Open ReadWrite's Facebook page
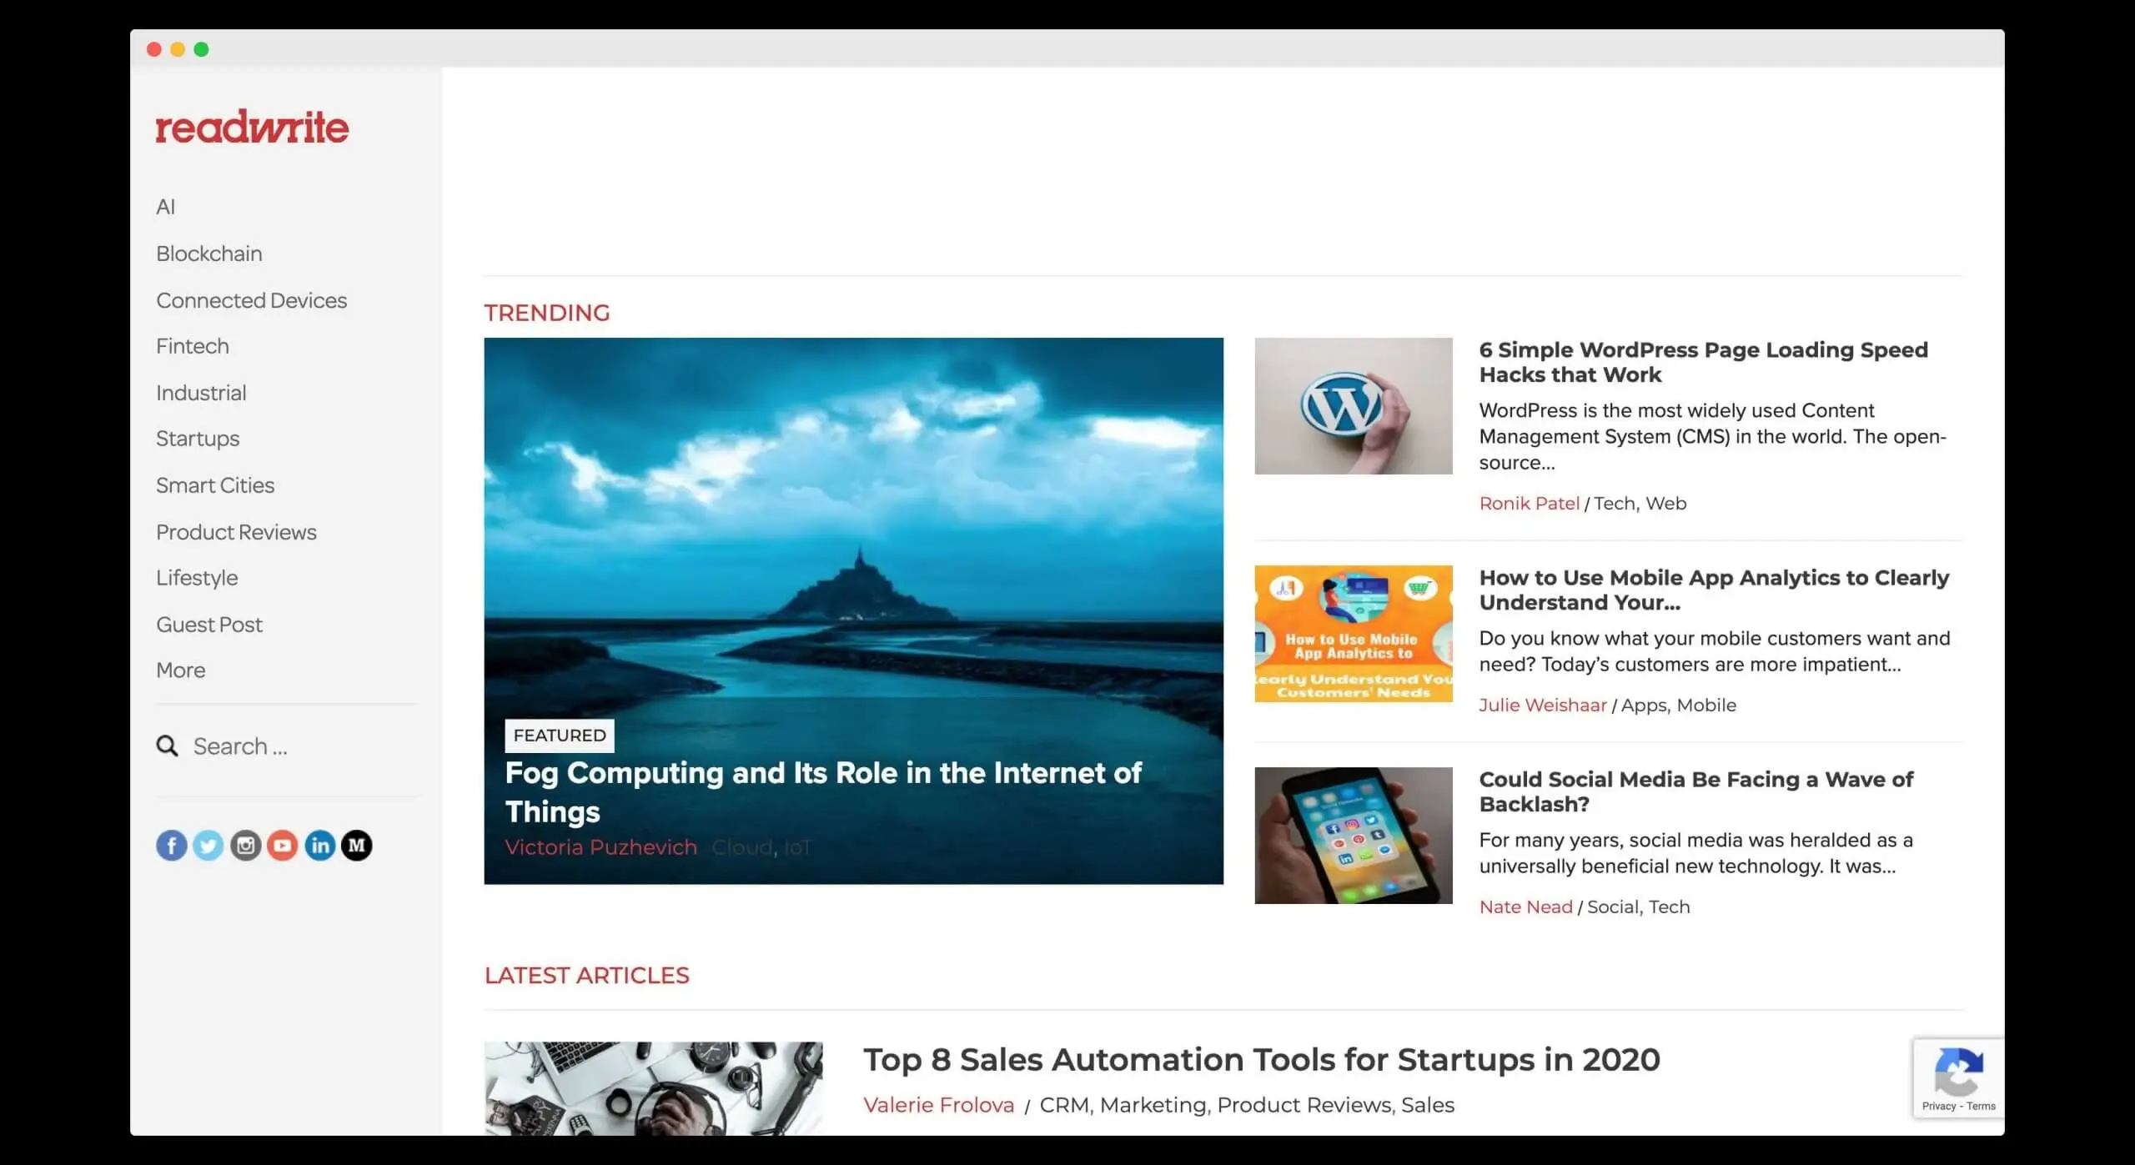Viewport: 2135px width, 1165px height. [x=172, y=845]
